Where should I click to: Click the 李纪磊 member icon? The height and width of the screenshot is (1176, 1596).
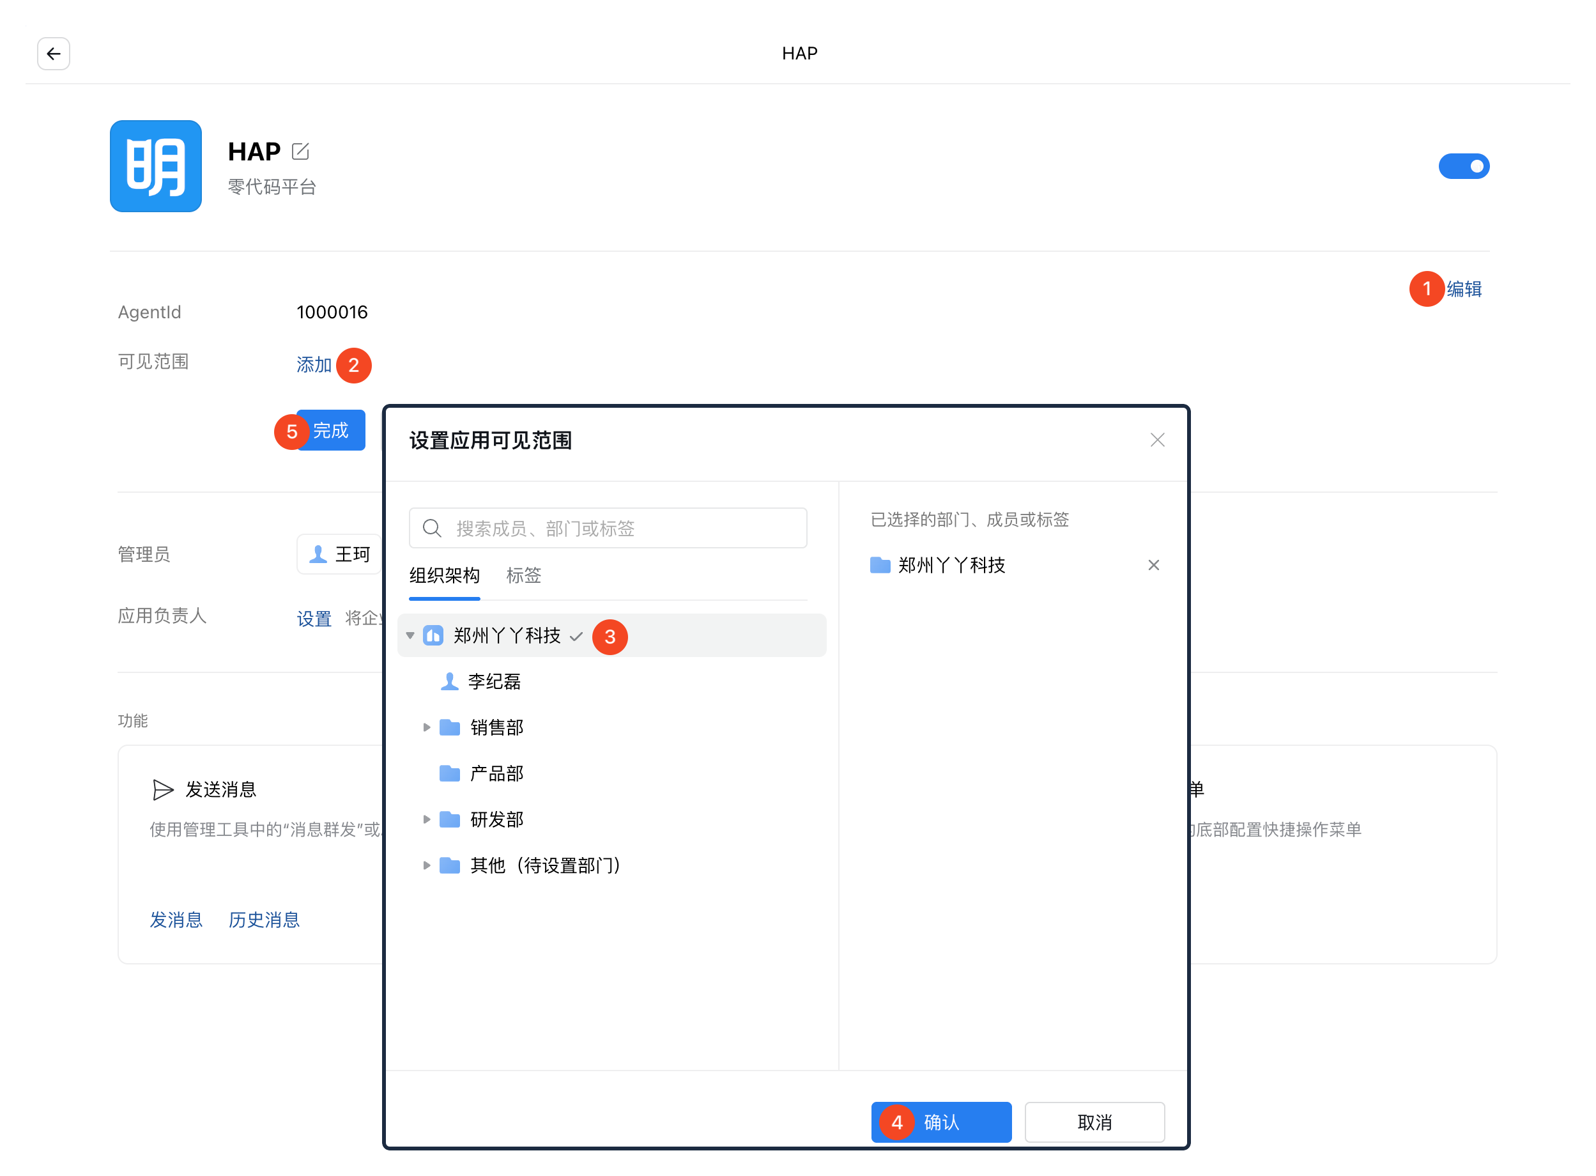449,681
